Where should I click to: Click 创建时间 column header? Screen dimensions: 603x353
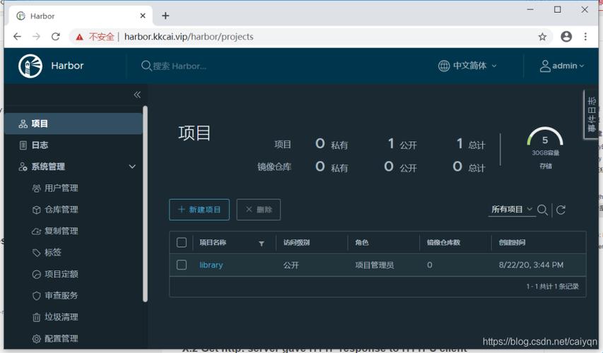click(x=512, y=243)
